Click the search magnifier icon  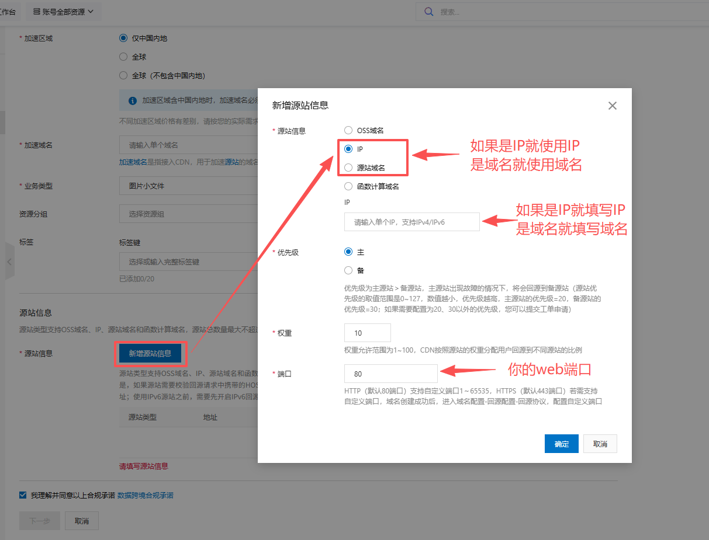click(429, 12)
